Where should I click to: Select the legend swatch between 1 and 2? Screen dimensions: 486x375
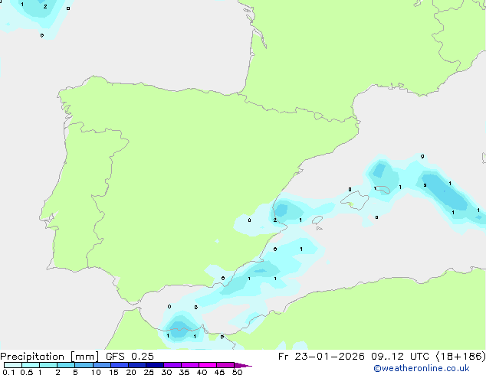coord(48,365)
